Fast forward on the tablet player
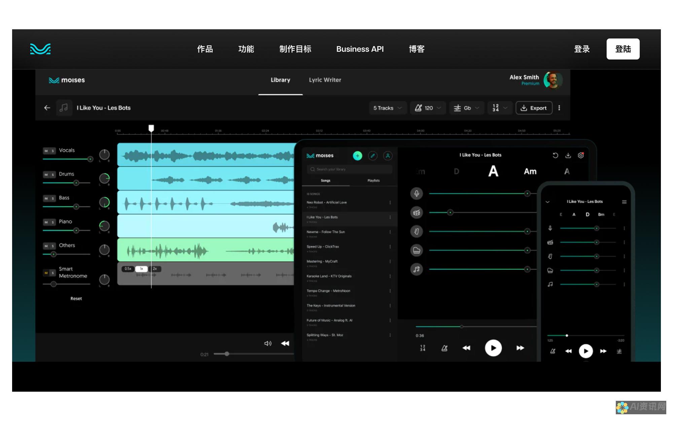The width and height of the screenshot is (673, 421). (520, 348)
